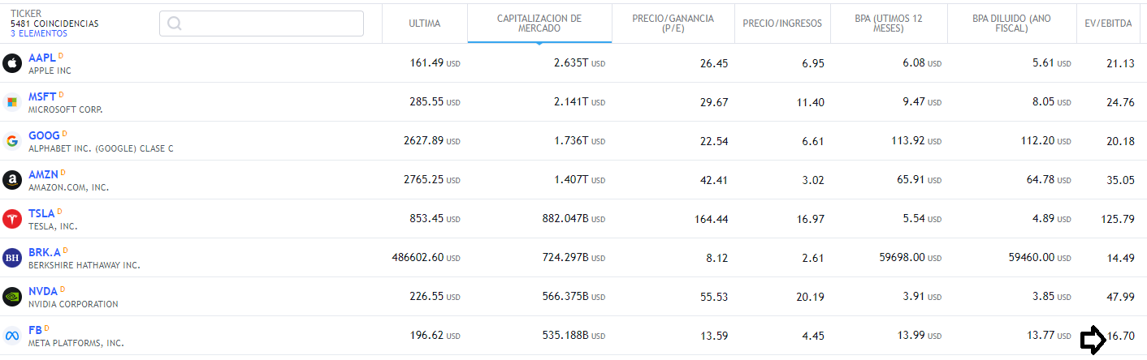Click the Nvidia logo icon
1147x360 pixels.
point(12,297)
